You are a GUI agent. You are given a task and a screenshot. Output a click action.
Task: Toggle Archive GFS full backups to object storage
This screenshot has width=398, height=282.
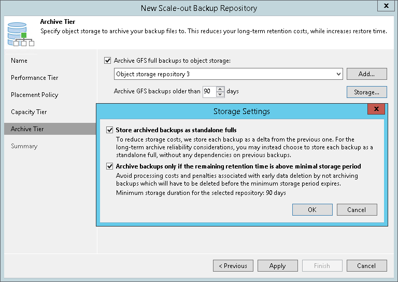point(108,61)
